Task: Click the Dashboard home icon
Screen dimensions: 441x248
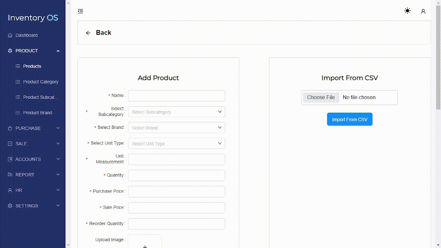Action: click(10, 36)
